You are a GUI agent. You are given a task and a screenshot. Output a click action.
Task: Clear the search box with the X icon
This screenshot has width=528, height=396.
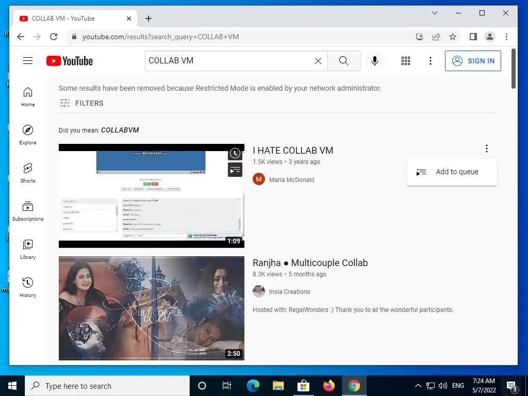point(318,61)
